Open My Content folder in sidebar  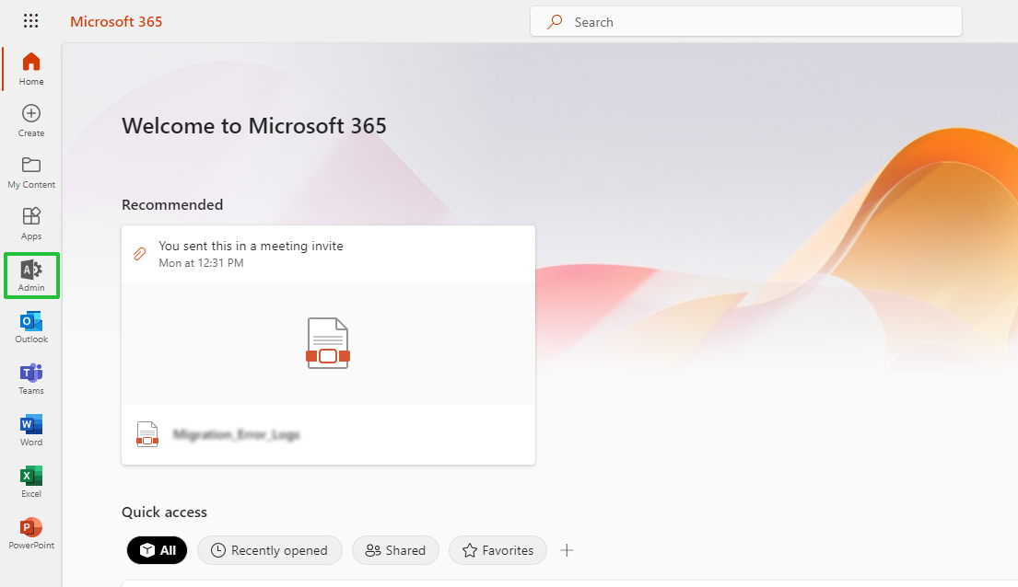click(x=31, y=172)
